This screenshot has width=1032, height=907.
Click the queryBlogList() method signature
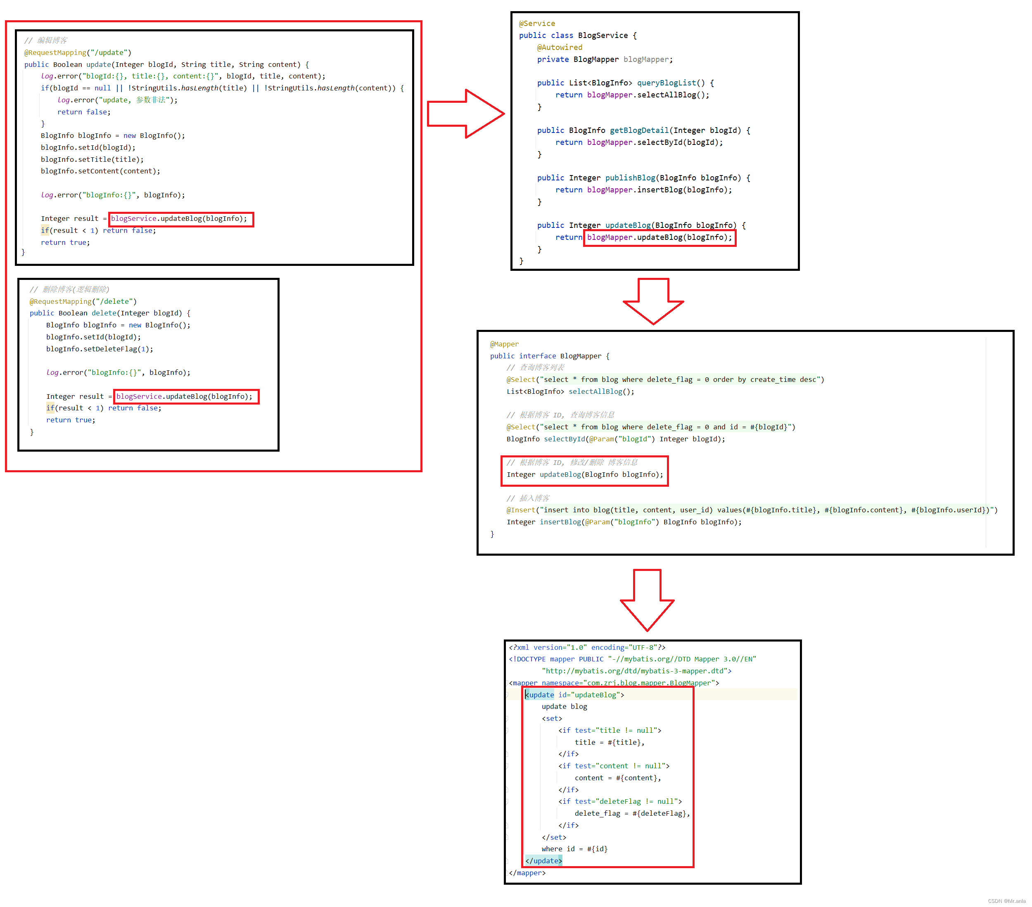click(626, 83)
